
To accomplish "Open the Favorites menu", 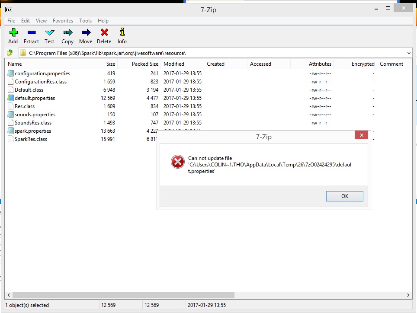I will click(x=63, y=21).
